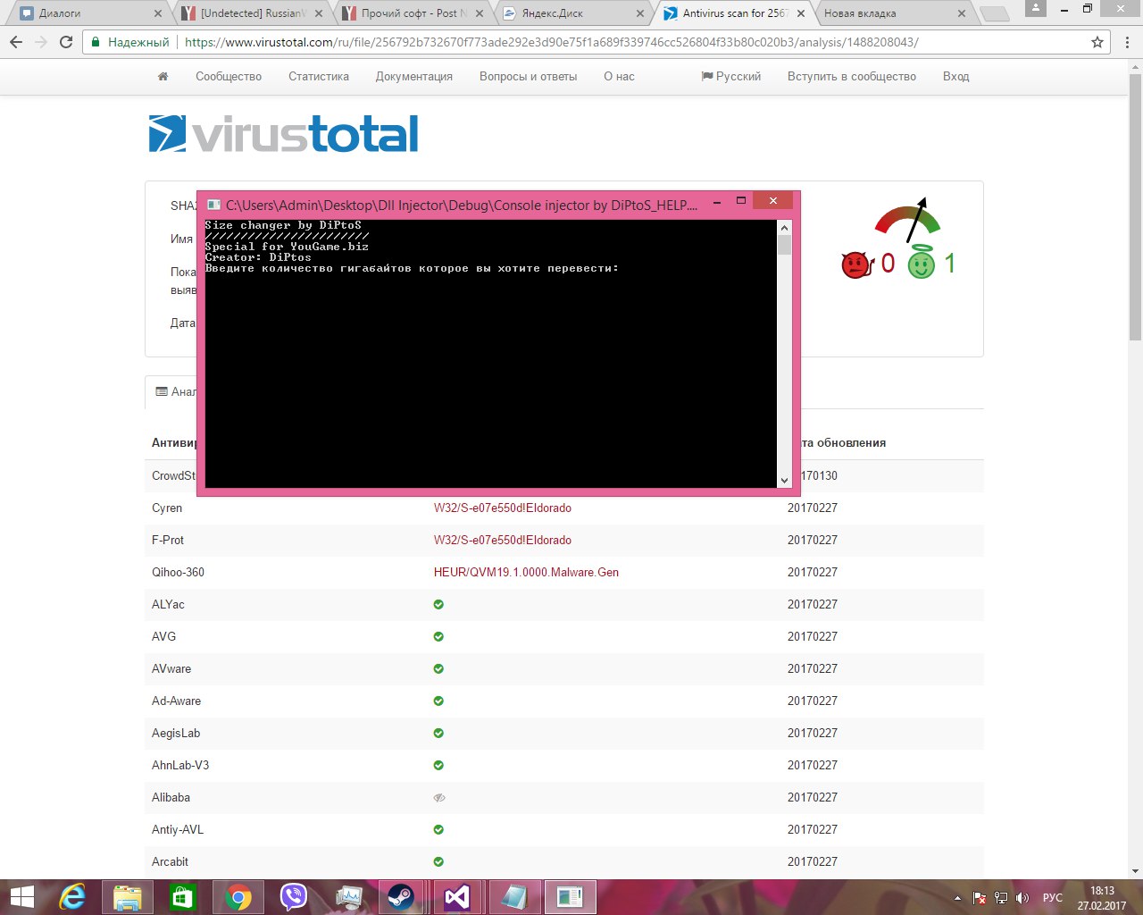1143x915 pixels.
Task: Open the О нас link
Action: [x=619, y=77]
